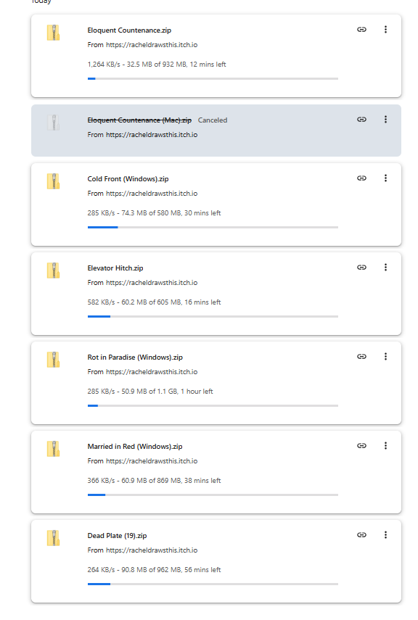Copy download link for Cold Front (Windows).zip
The width and height of the screenshot is (418, 620).
point(361,178)
